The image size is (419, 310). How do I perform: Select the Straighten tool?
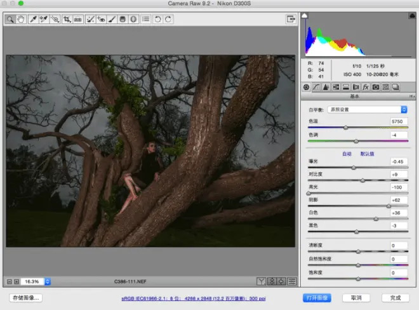[x=77, y=19]
